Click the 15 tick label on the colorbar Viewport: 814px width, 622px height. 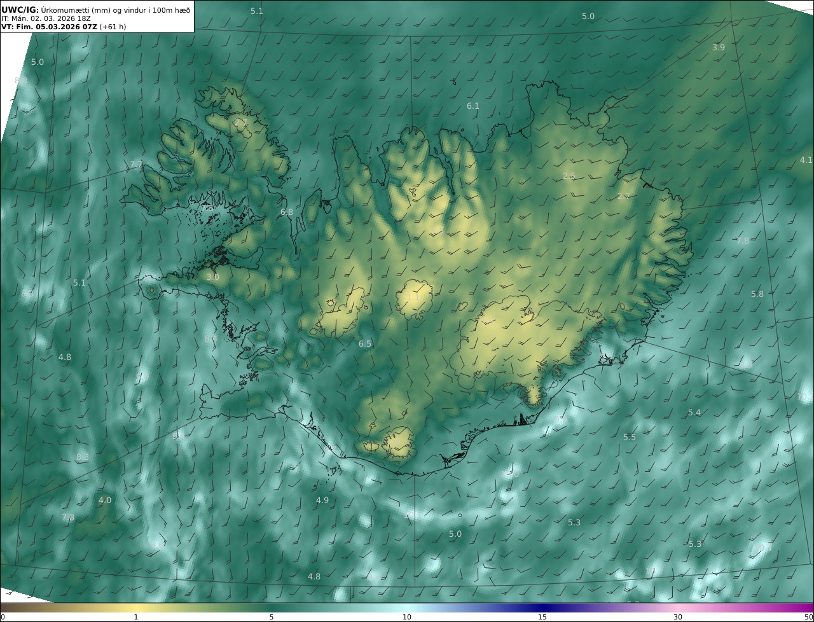pyautogui.click(x=542, y=617)
